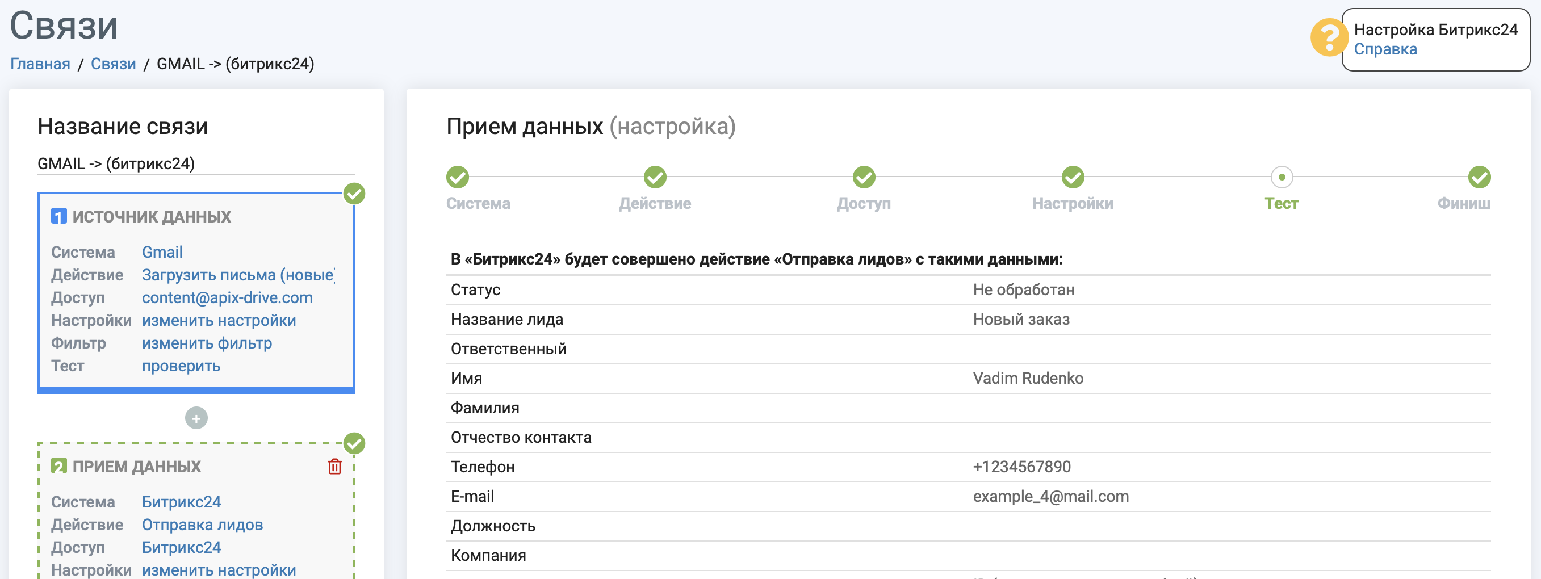The height and width of the screenshot is (579, 1541).
Task: Click the Ответственный row label
Action: pos(509,349)
